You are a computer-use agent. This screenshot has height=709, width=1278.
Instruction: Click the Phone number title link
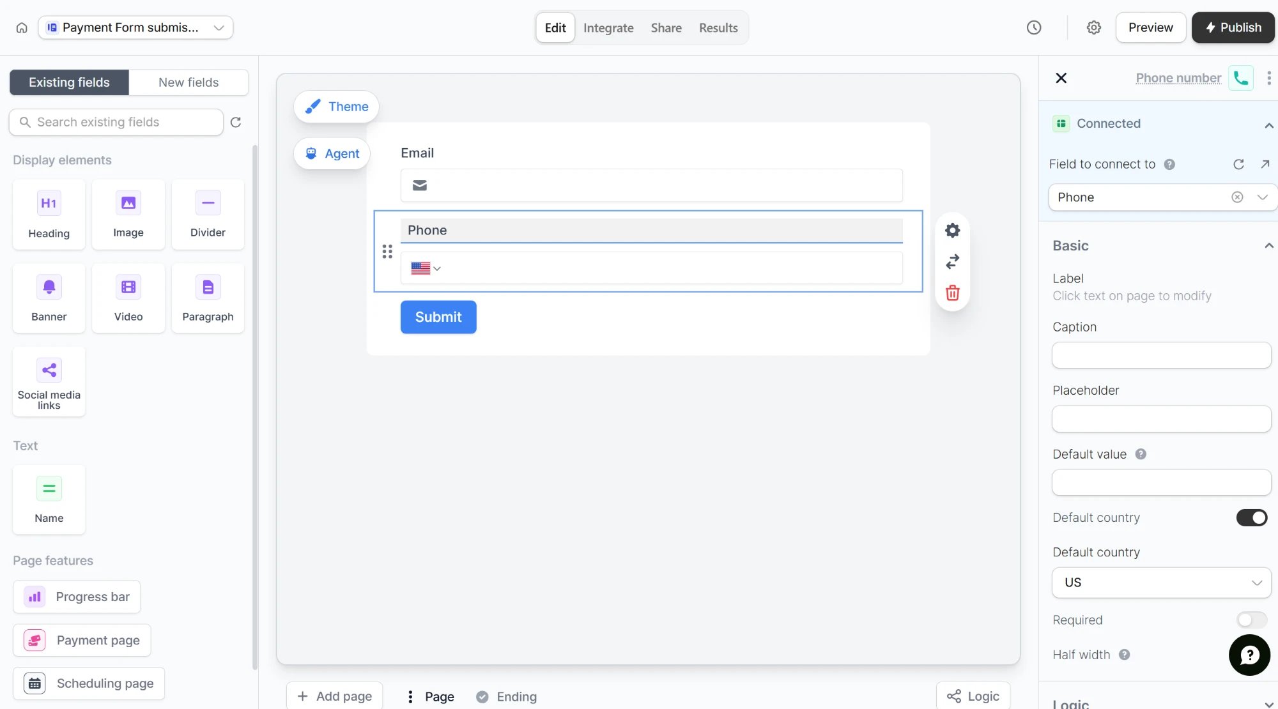(1178, 78)
